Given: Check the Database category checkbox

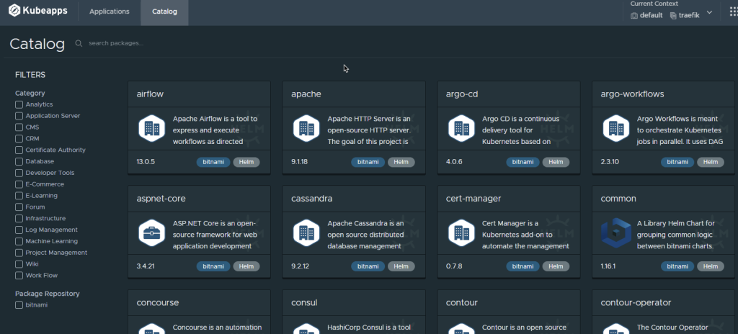Looking at the screenshot, I should point(19,161).
